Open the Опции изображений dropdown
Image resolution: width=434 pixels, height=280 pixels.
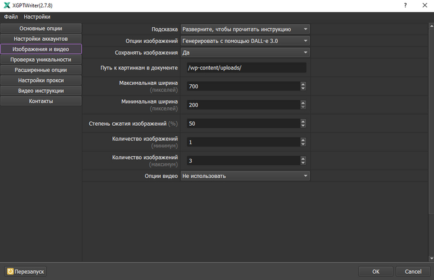245,41
